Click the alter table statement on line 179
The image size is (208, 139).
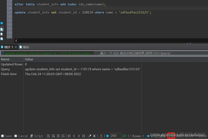pos(60,4)
